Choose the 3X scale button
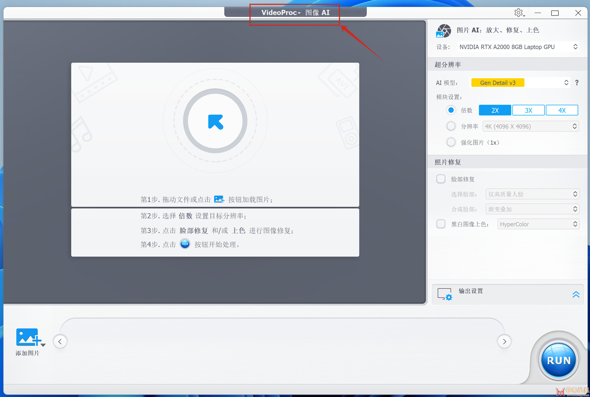Image resolution: width=590 pixels, height=397 pixels. [x=528, y=110]
